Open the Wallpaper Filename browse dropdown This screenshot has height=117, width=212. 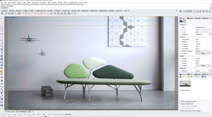[210, 71]
